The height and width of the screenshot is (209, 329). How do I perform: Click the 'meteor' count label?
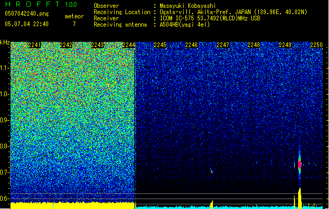[74, 16]
